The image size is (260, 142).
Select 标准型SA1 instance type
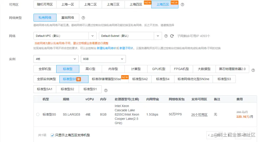[x=45, y=89]
